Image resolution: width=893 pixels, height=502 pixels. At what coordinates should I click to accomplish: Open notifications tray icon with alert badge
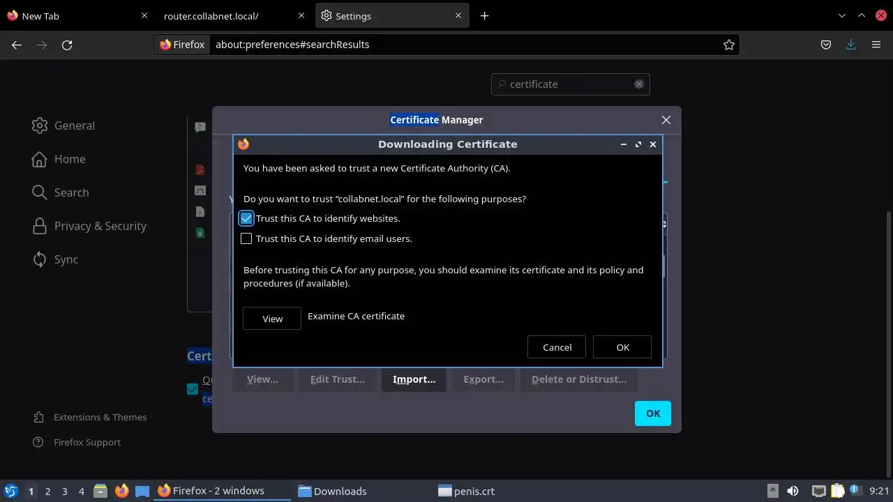point(856,491)
